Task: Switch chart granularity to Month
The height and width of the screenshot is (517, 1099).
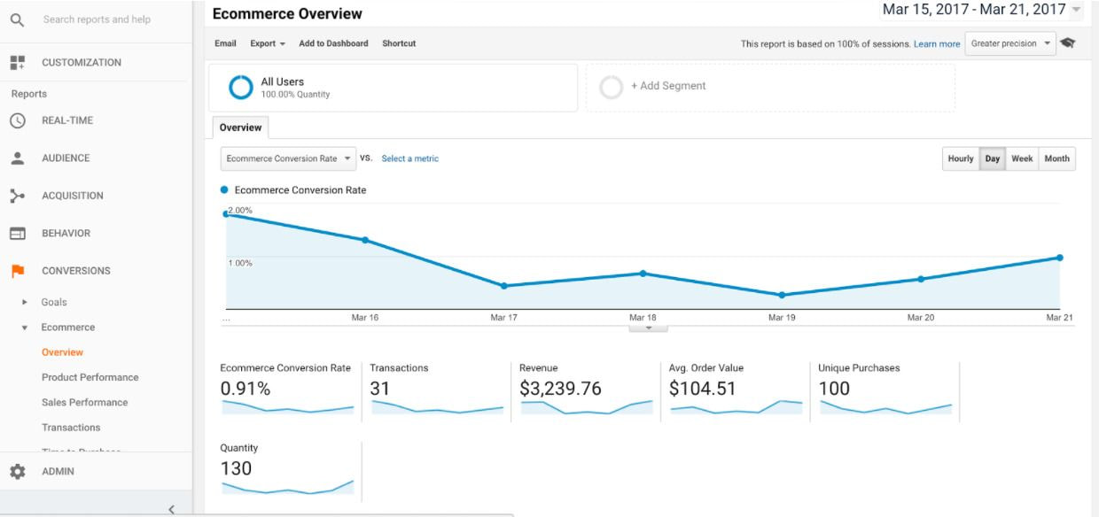Action: [1056, 158]
